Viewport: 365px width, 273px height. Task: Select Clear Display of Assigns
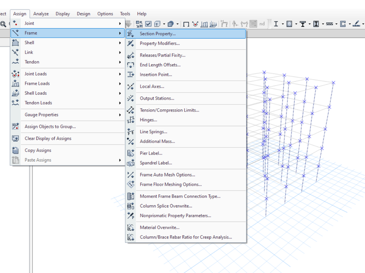tap(68, 139)
